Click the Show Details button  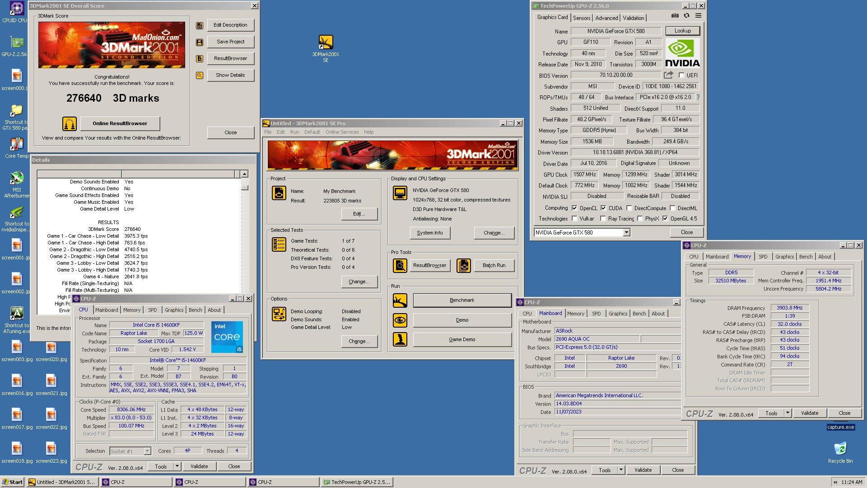point(230,75)
